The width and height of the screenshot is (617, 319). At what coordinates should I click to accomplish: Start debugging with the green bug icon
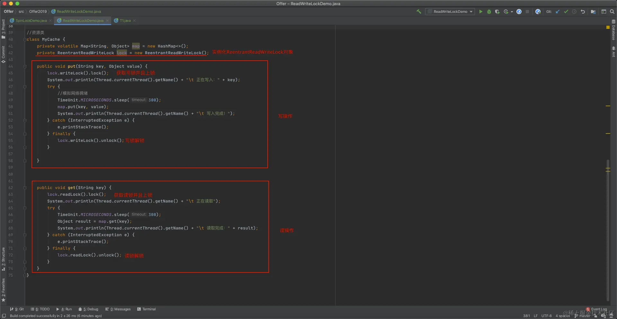point(489,12)
